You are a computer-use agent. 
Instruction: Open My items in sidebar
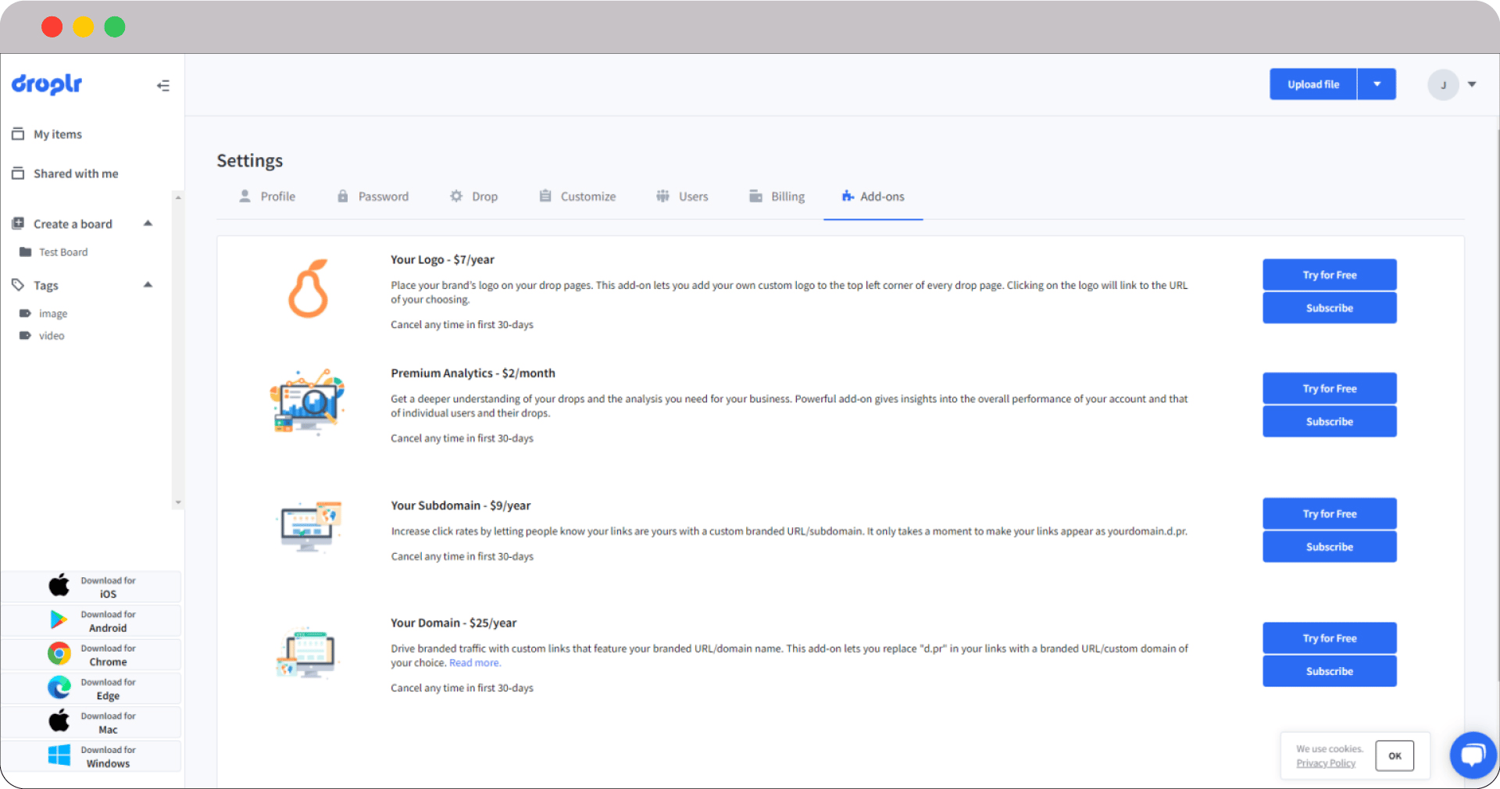[57, 134]
